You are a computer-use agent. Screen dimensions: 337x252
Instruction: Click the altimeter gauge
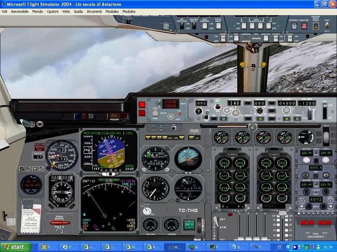(x=155, y=159)
